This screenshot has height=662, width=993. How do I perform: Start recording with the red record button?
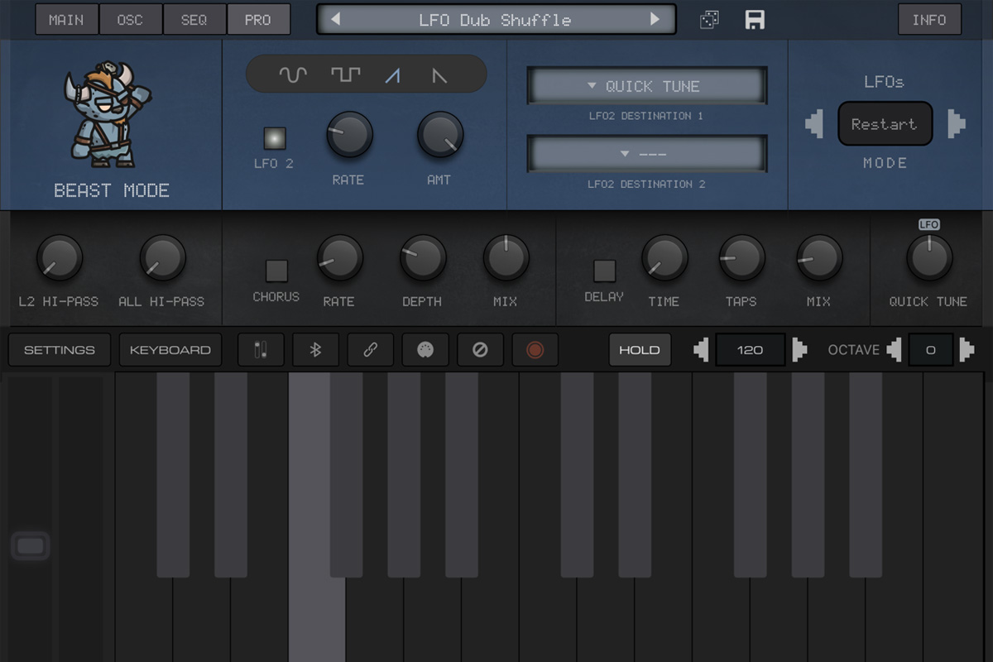coord(535,350)
